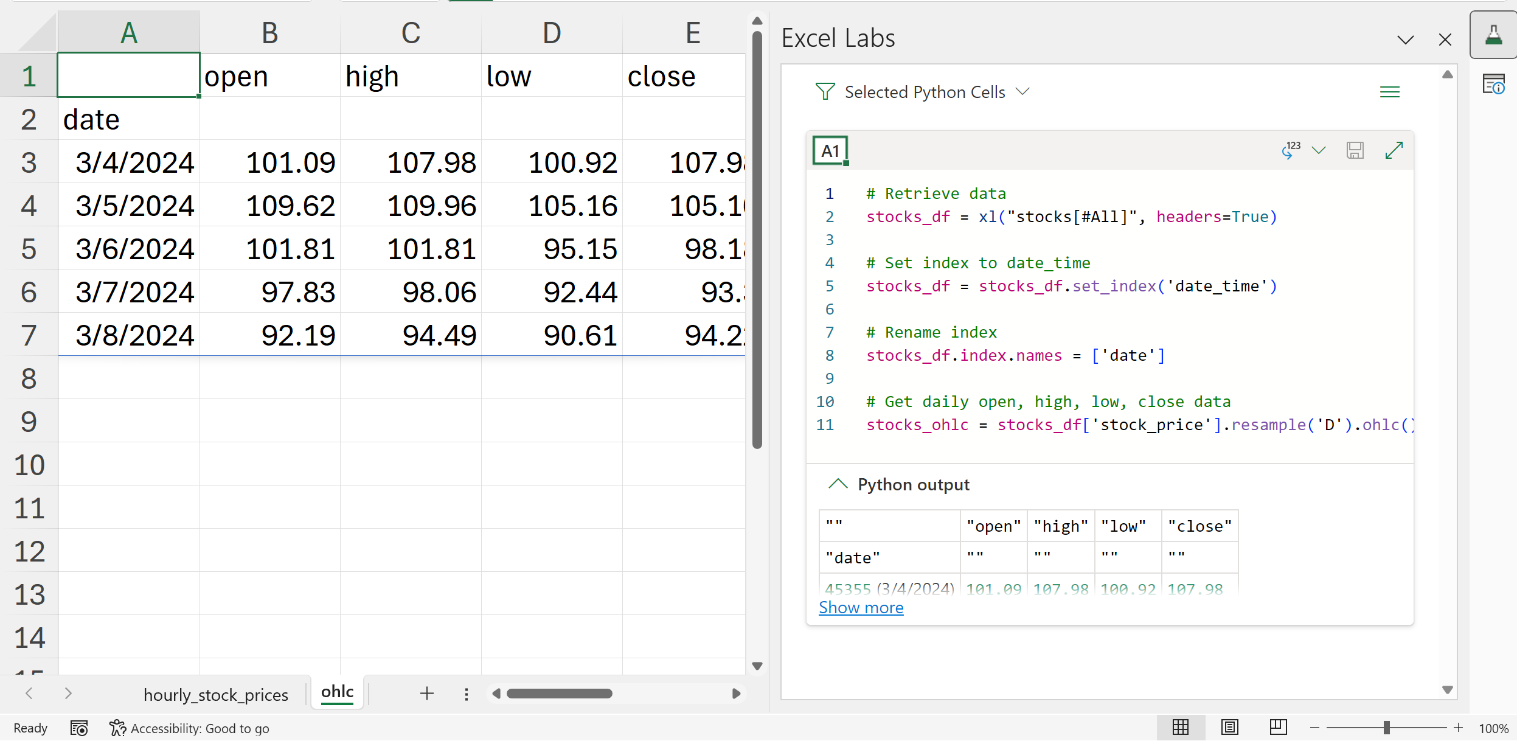Click the filter funnel icon

pyautogui.click(x=825, y=92)
